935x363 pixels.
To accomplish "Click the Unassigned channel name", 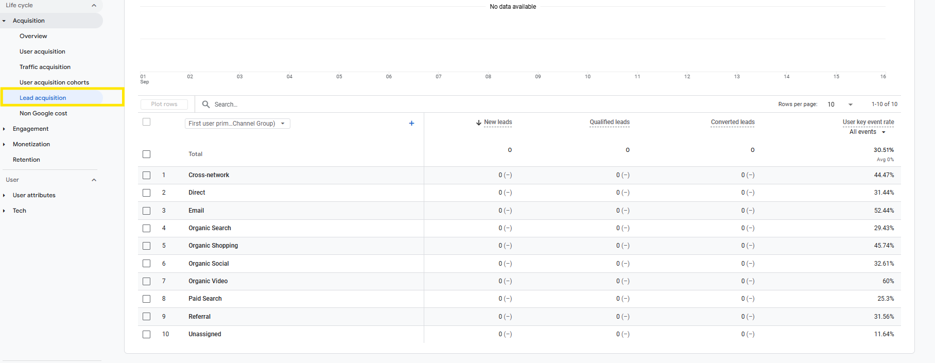I will [204, 334].
